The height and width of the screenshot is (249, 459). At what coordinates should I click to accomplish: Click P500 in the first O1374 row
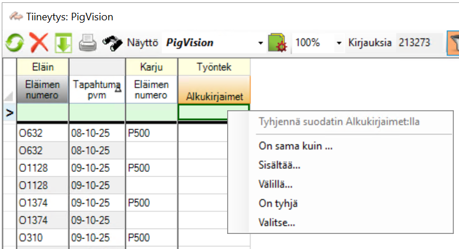[152, 203]
